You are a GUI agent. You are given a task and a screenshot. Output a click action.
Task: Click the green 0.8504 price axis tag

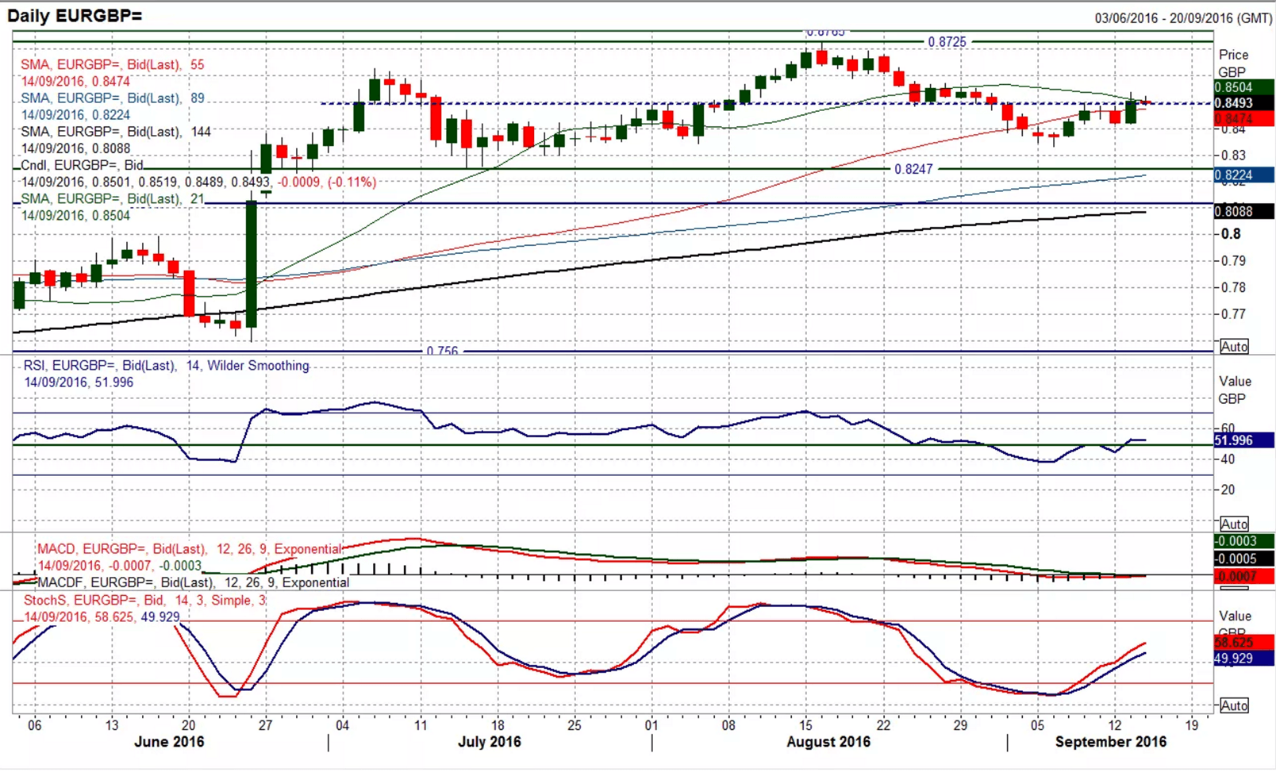point(1243,87)
